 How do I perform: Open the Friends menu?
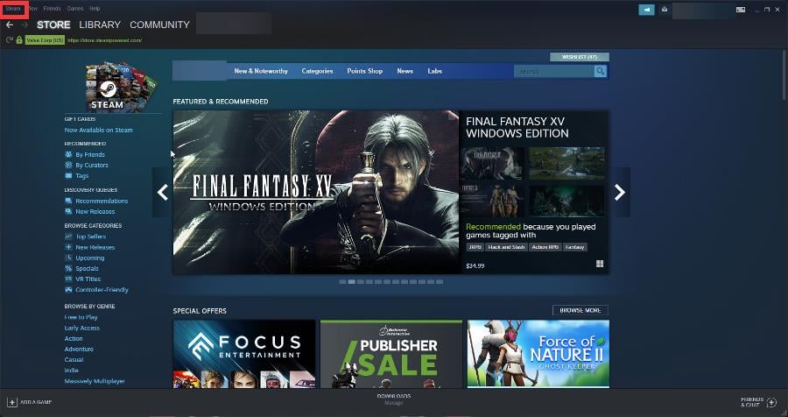[52, 9]
